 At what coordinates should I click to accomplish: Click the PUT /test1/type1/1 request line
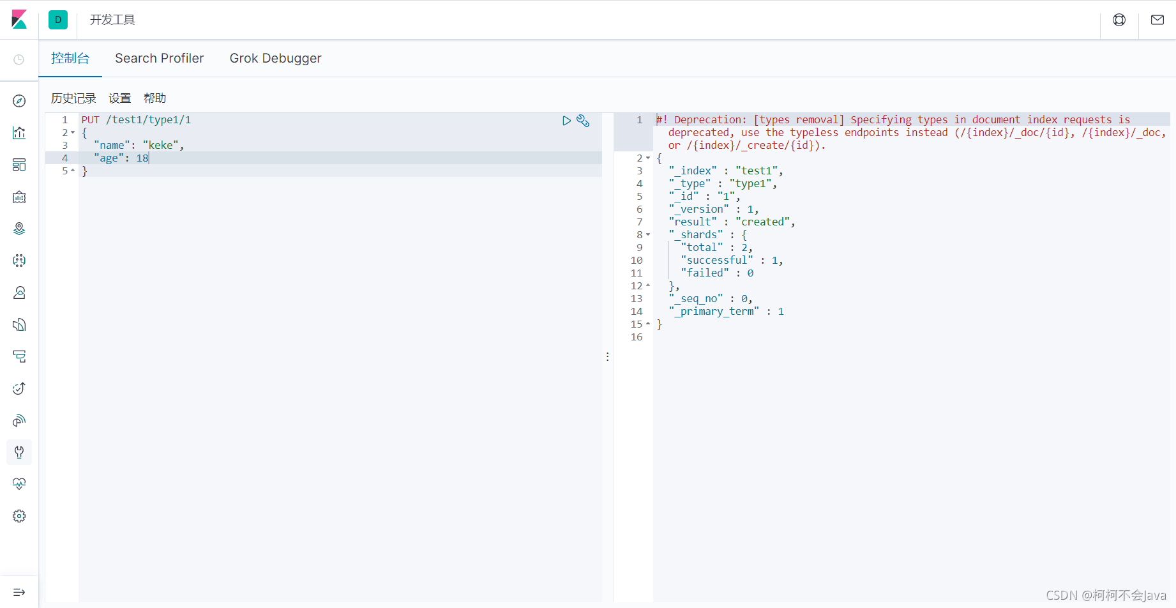click(136, 119)
